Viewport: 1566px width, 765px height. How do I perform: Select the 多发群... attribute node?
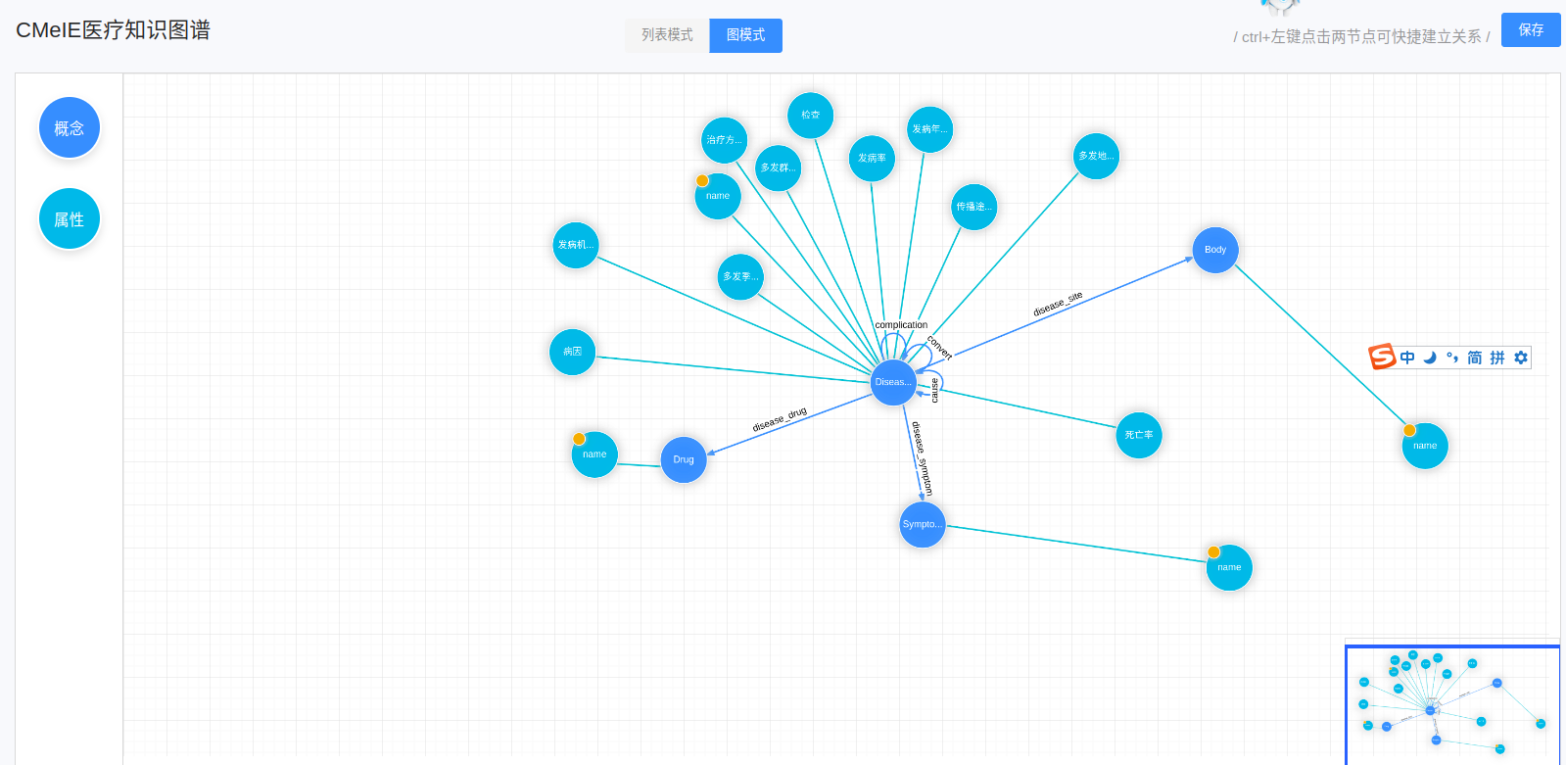(x=779, y=167)
